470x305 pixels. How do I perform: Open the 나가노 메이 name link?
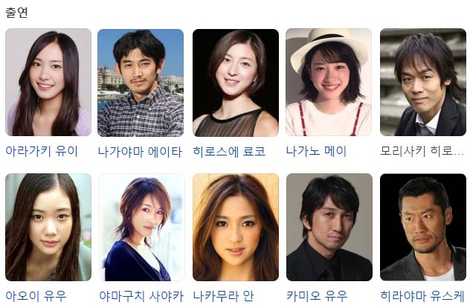point(316,151)
